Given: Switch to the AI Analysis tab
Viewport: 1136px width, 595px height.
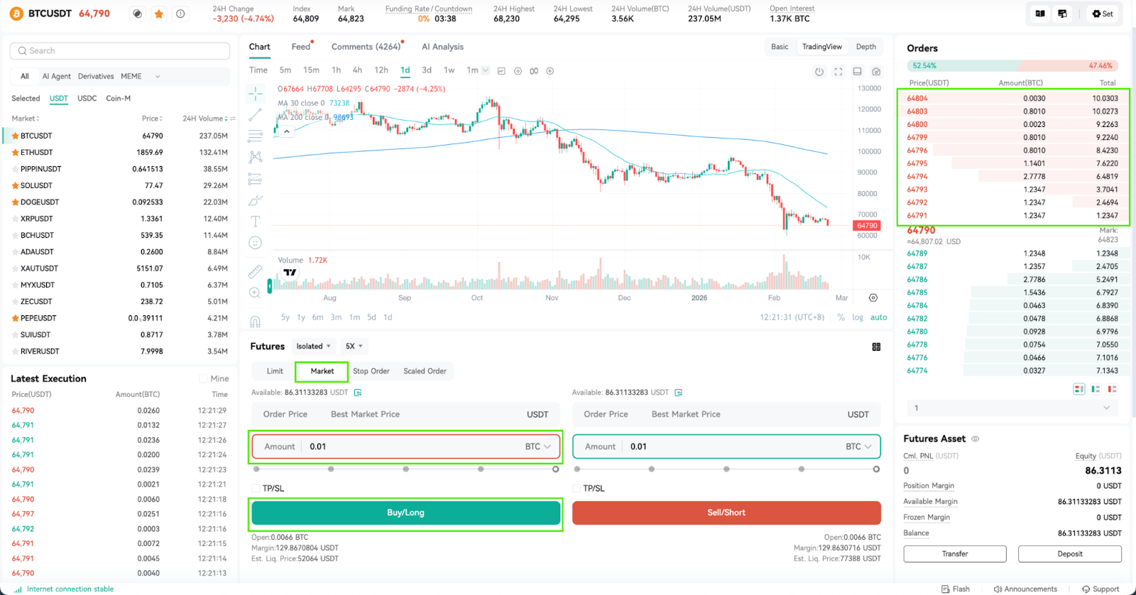Looking at the screenshot, I should pyautogui.click(x=442, y=47).
